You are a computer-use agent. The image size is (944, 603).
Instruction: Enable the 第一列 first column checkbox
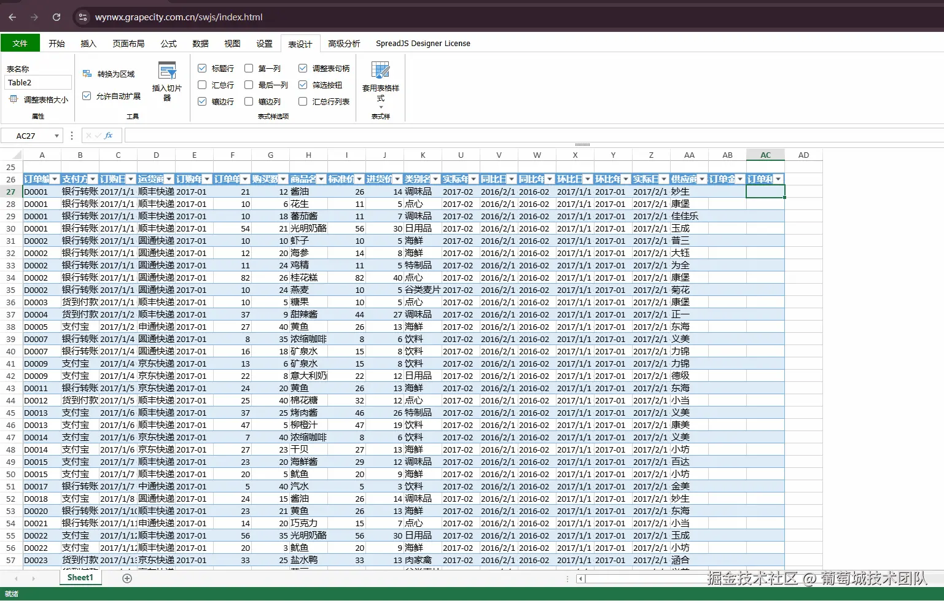click(249, 68)
